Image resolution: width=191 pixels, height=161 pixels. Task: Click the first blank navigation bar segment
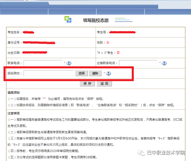coord(24,12)
